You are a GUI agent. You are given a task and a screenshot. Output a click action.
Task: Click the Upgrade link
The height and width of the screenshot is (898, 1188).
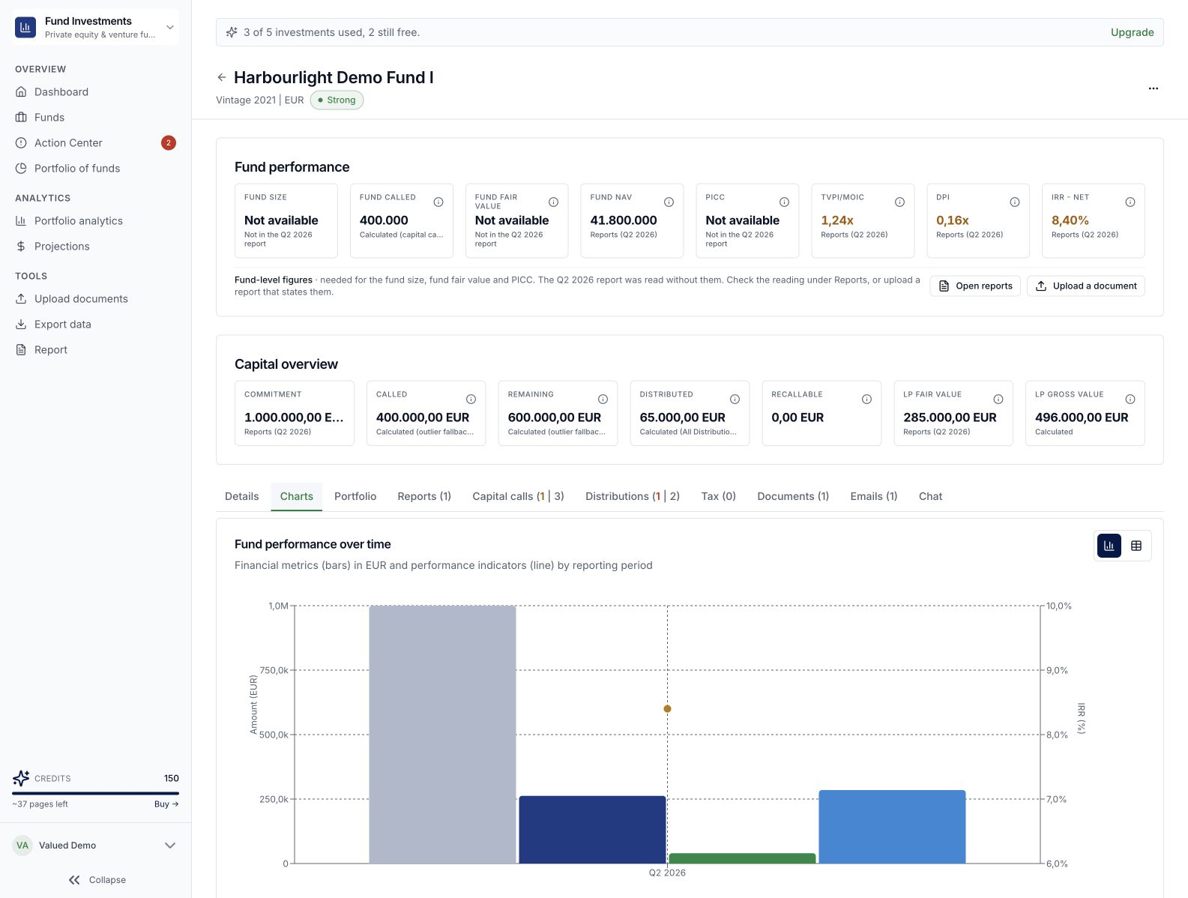click(1132, 32)
